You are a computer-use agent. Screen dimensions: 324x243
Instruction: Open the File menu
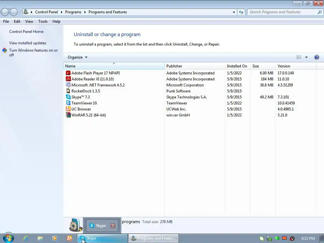coord(6,22)
